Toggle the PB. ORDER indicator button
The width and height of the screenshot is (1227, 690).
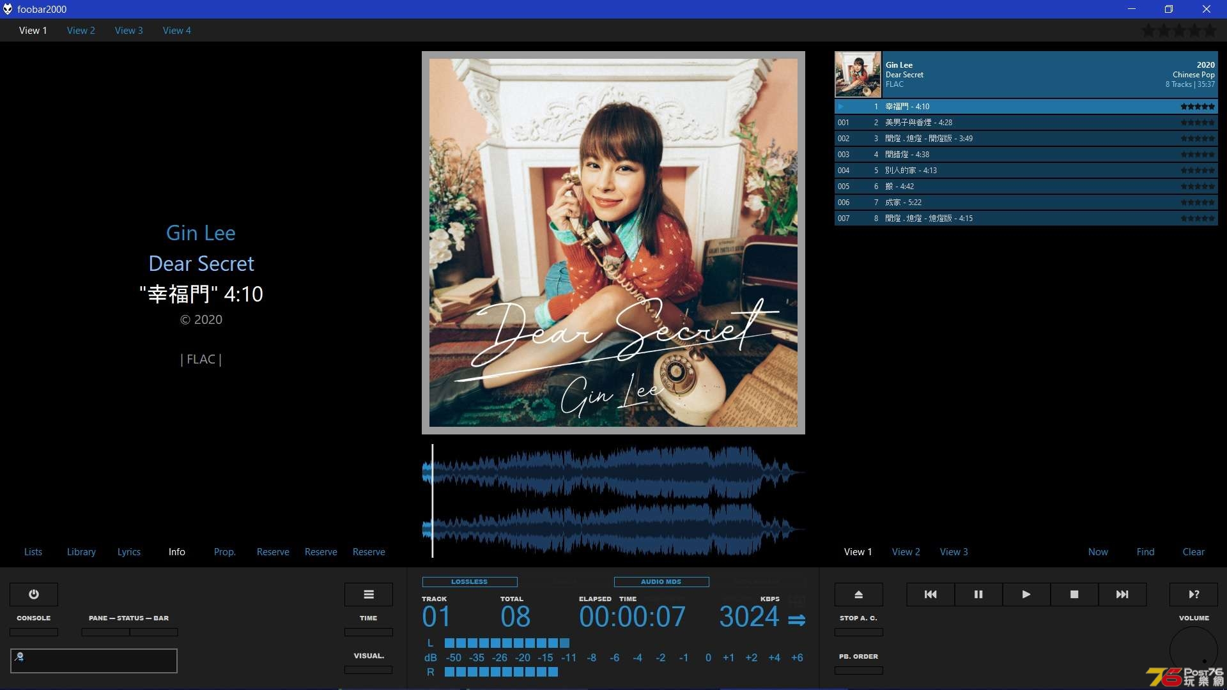click(x=859, y=670)
